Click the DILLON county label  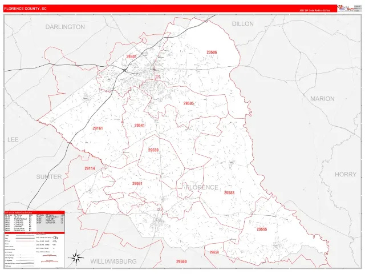coord(243,24)
